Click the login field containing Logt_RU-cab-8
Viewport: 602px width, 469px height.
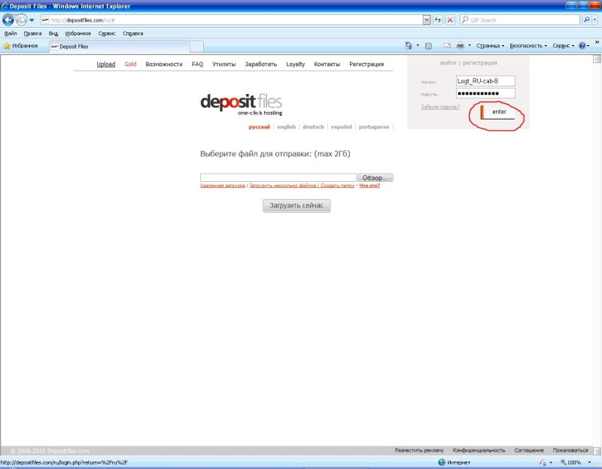[x=485, y=81]
